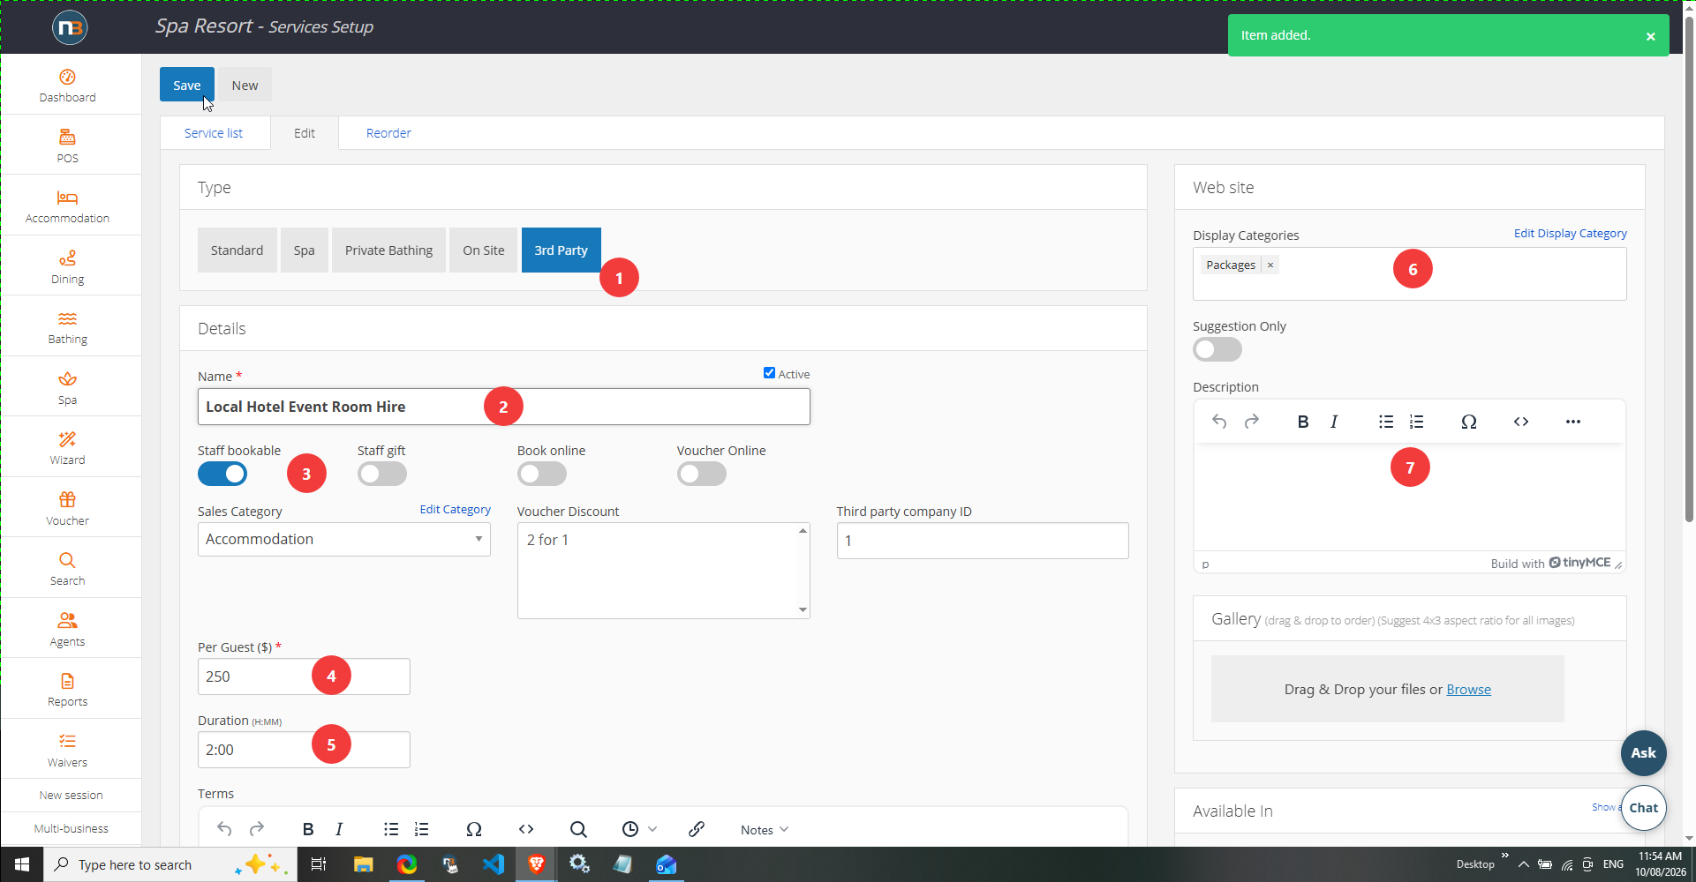Viewport: 1696px width, 882px height.
Task: Click the Voucher Discount list scrollbar down arrow
Action: click(x=803, y=609)
